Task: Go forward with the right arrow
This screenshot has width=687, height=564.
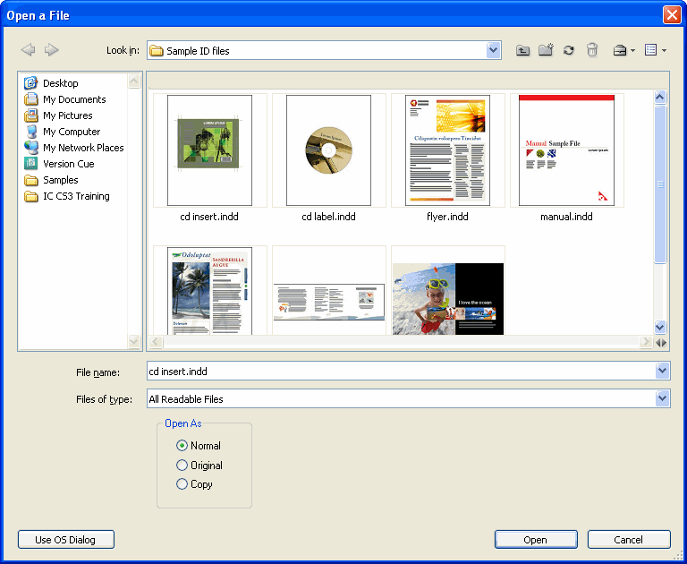Action: (52, 50)
